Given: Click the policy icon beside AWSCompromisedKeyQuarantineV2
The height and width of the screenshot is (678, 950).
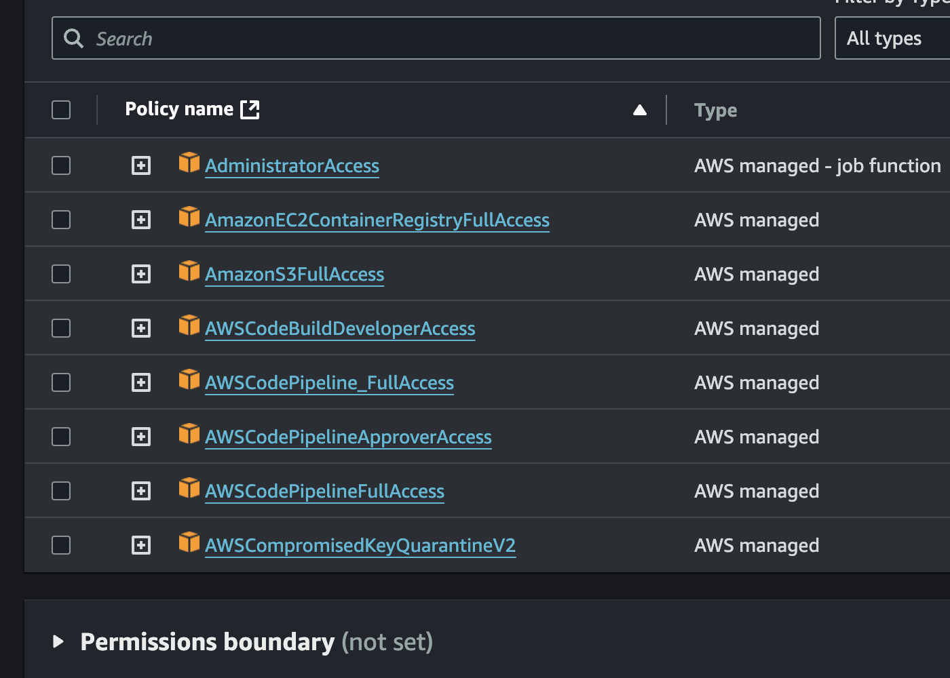Looking at the screenshot, I should coord(189,543).
